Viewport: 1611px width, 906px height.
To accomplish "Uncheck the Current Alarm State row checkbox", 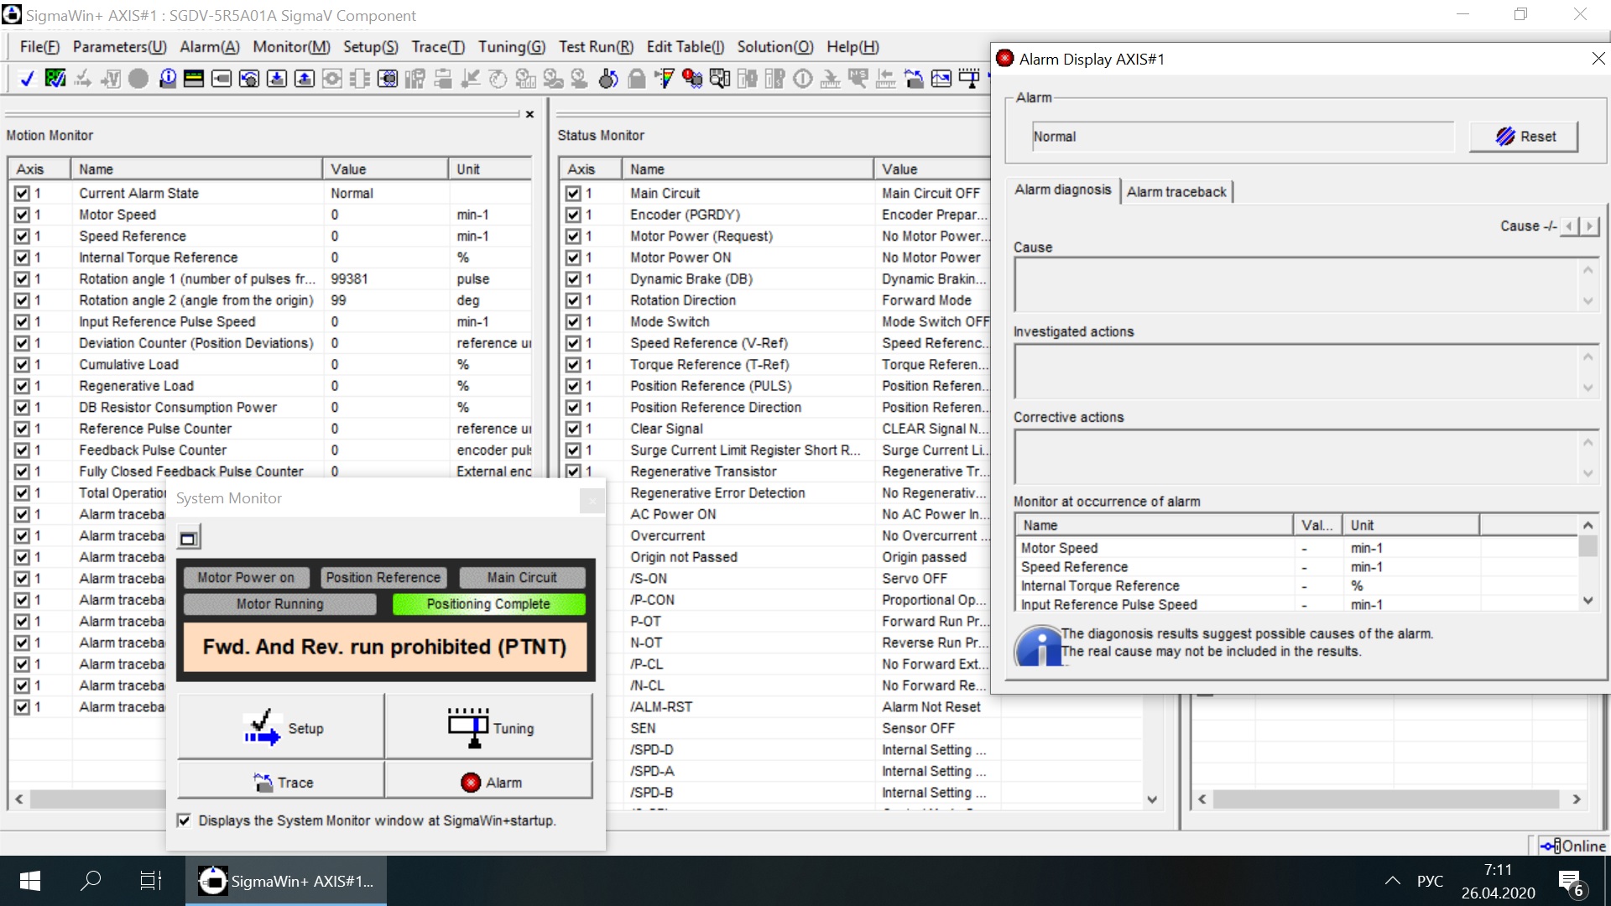I will click(x=22, y=193).
